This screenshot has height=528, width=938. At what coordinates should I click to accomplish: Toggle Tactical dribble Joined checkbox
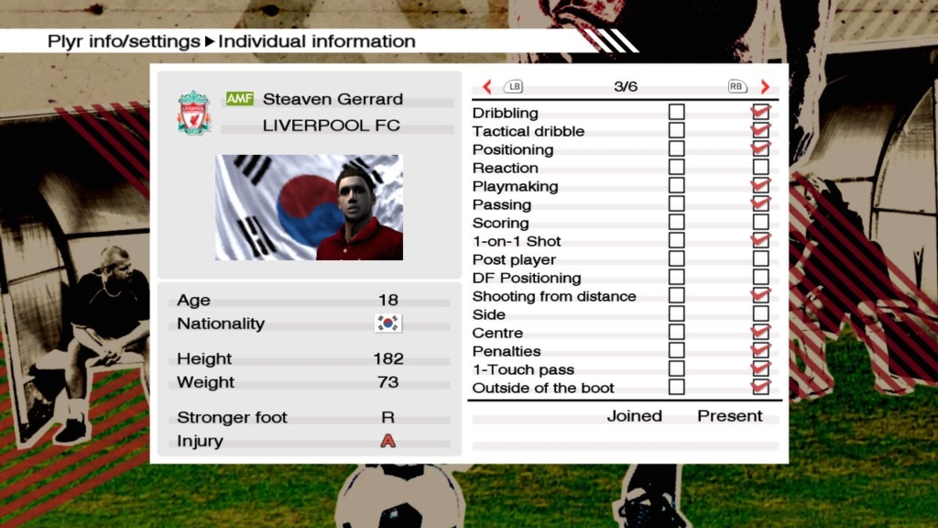coord(677,130)
